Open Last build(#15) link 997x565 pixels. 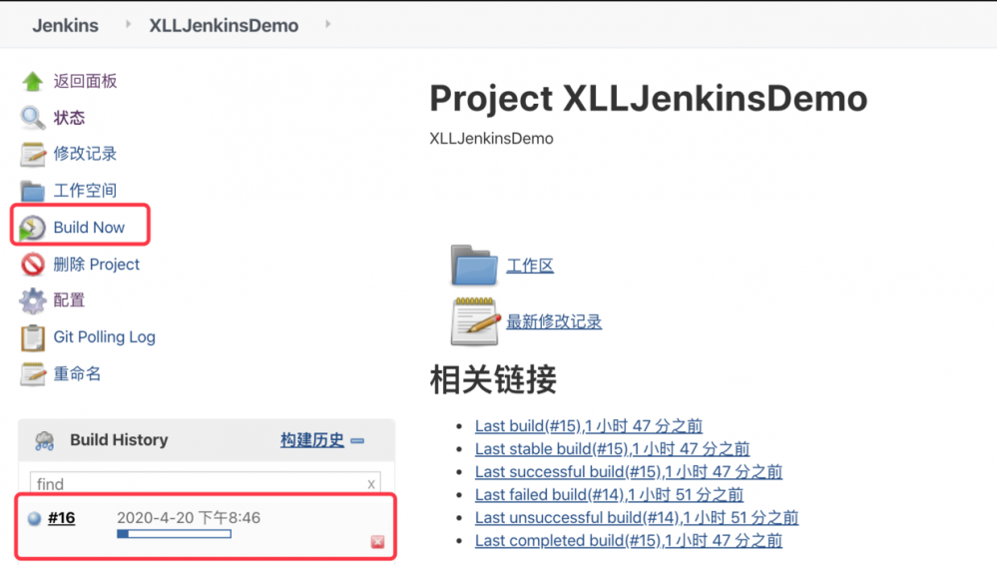click(589, 425)
